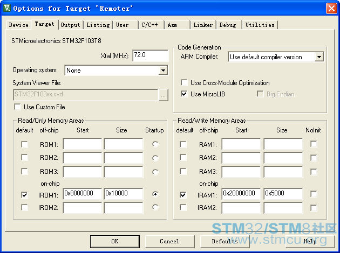Switch to the Device tab
This screenshot has width=340, height=253.
pos(19,25)
